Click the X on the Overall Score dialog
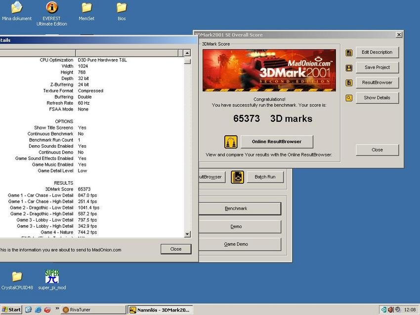Image resolution: width=420 pixels, height=315 pixels. point(399,35)
